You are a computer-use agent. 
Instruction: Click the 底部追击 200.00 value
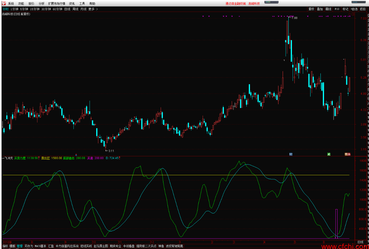click(74, 158)
